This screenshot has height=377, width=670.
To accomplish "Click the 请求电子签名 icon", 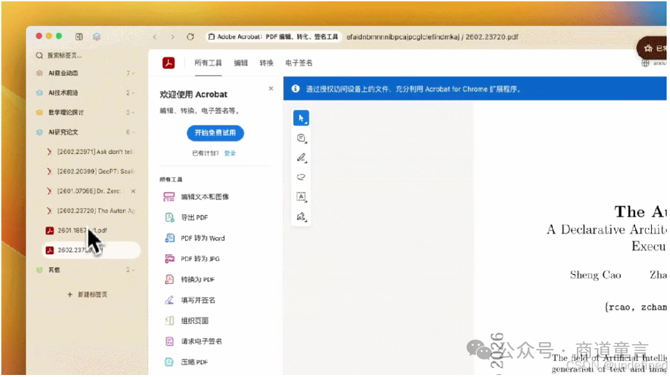I will pyautogui.click(x=169, y=342).
